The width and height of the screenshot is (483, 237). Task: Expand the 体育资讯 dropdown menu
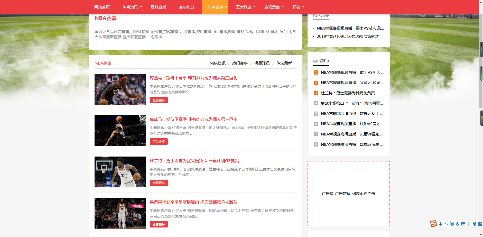coord(132,7)
